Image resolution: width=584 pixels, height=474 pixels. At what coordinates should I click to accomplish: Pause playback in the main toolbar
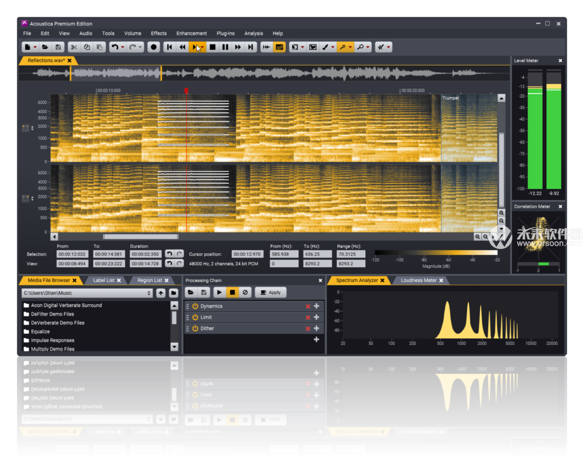(x=225, y=47)
